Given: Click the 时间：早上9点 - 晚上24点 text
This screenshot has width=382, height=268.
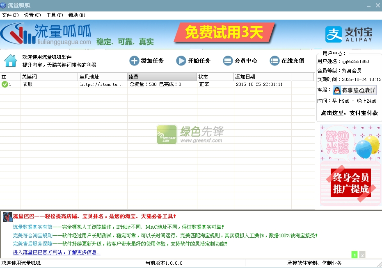Looking at the screenshot, I should (347, 101).
